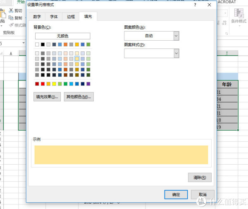Expand the Name Box dropdown arrow
Screen dimensions: 248x209
click(x=24, y=44)
